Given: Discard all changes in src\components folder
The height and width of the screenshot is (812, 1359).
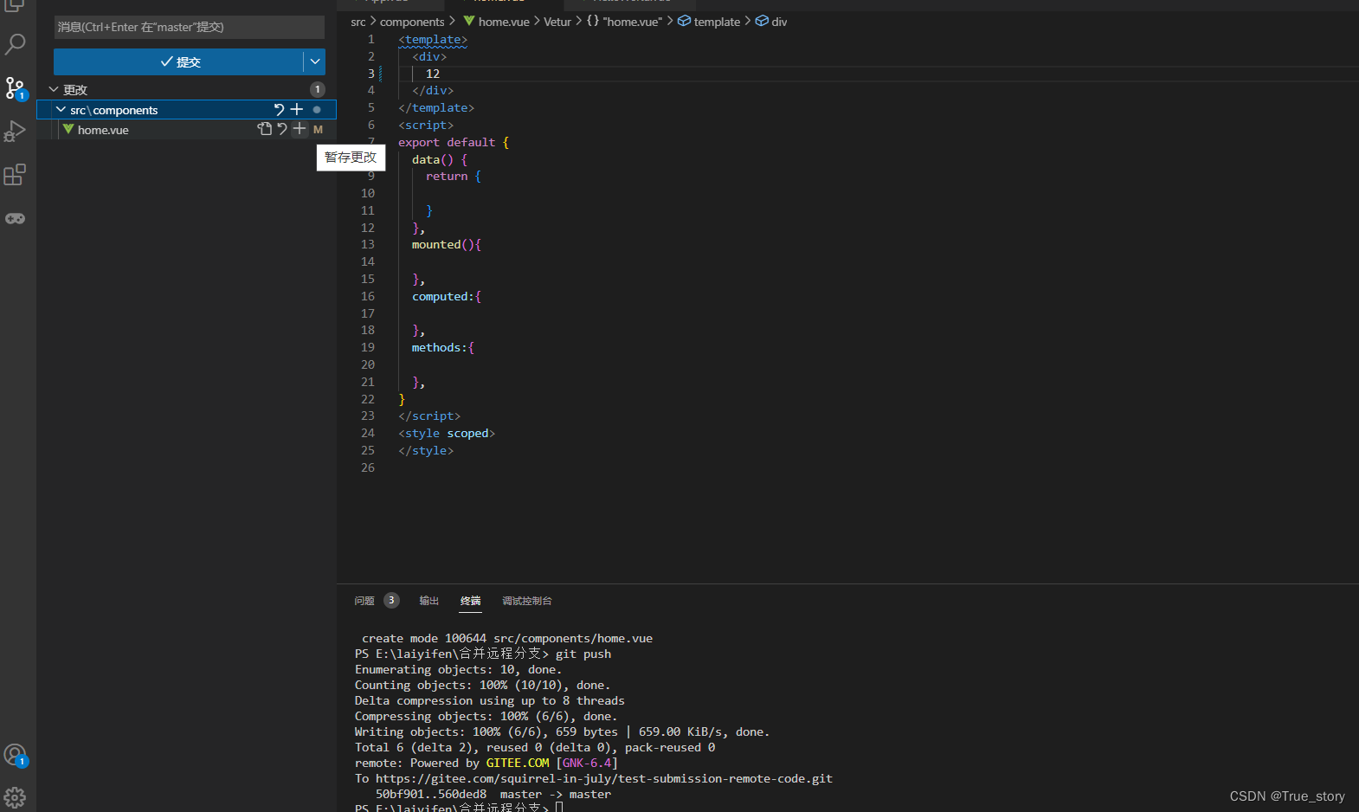Looking at the screenshot, I should point(279,110).
